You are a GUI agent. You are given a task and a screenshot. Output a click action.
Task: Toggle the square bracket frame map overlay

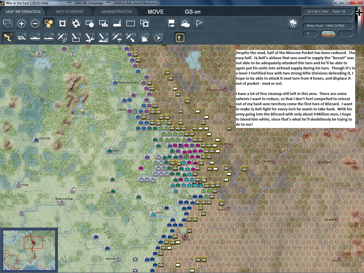[62, 23]
